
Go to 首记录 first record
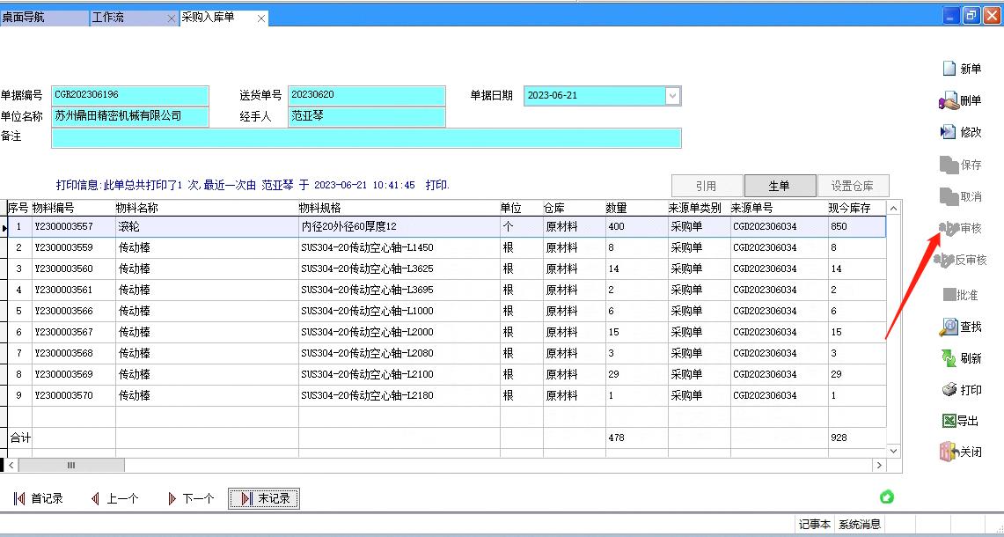point(39,499)
